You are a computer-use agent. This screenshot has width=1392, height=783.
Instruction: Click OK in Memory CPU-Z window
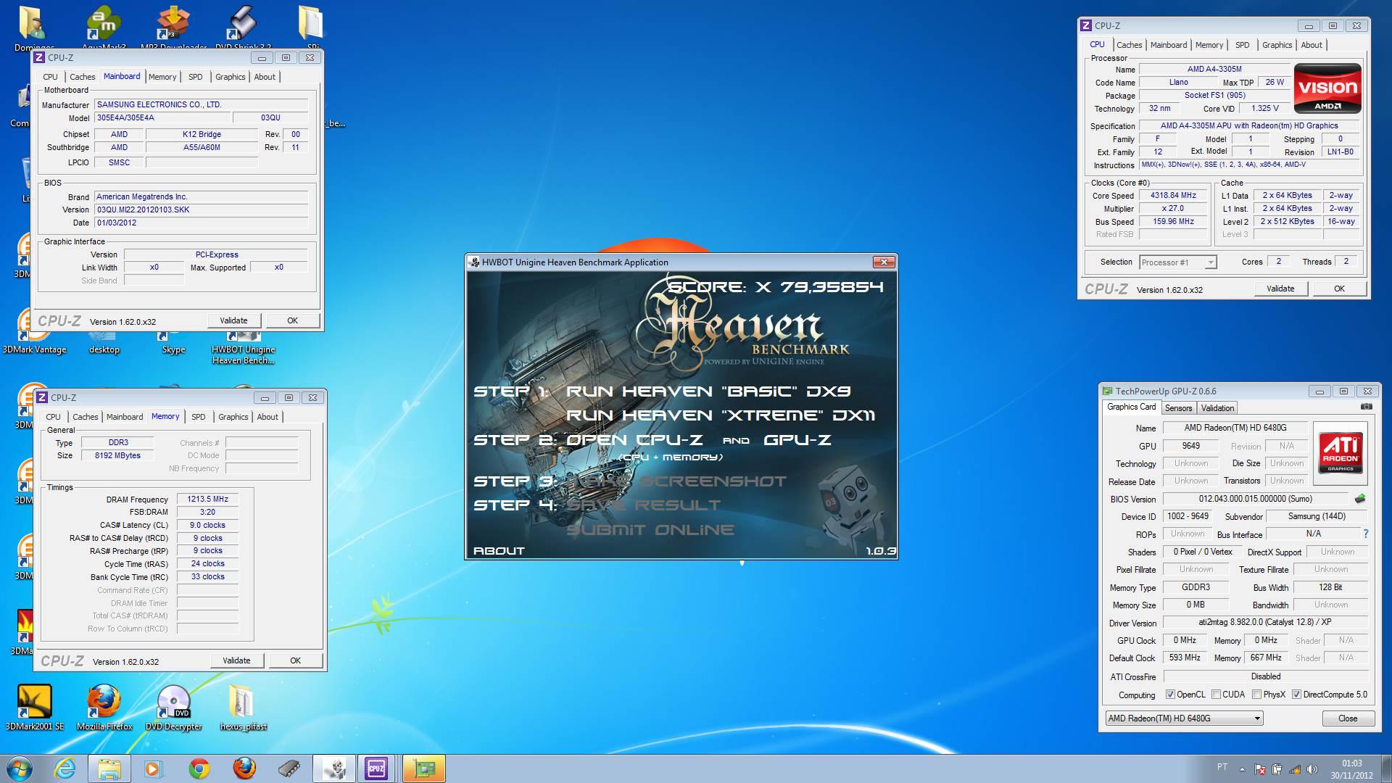(x=295, y=660)
